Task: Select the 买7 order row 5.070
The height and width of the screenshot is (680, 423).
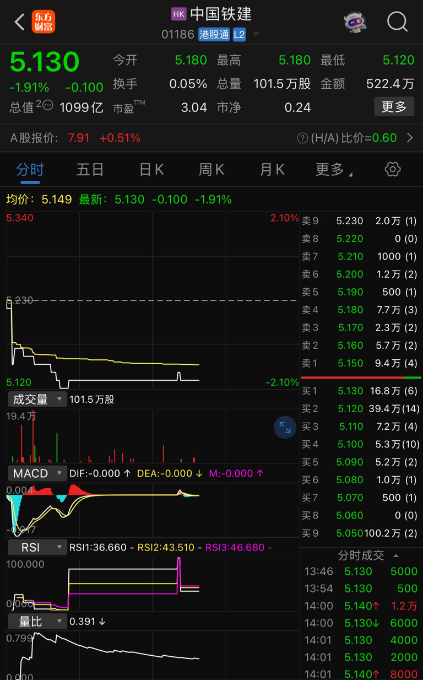Action: tap(361, 498)
